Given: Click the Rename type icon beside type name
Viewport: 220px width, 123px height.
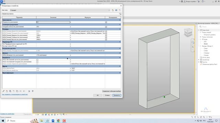Looking at the screenshot, I should [116, 10].
